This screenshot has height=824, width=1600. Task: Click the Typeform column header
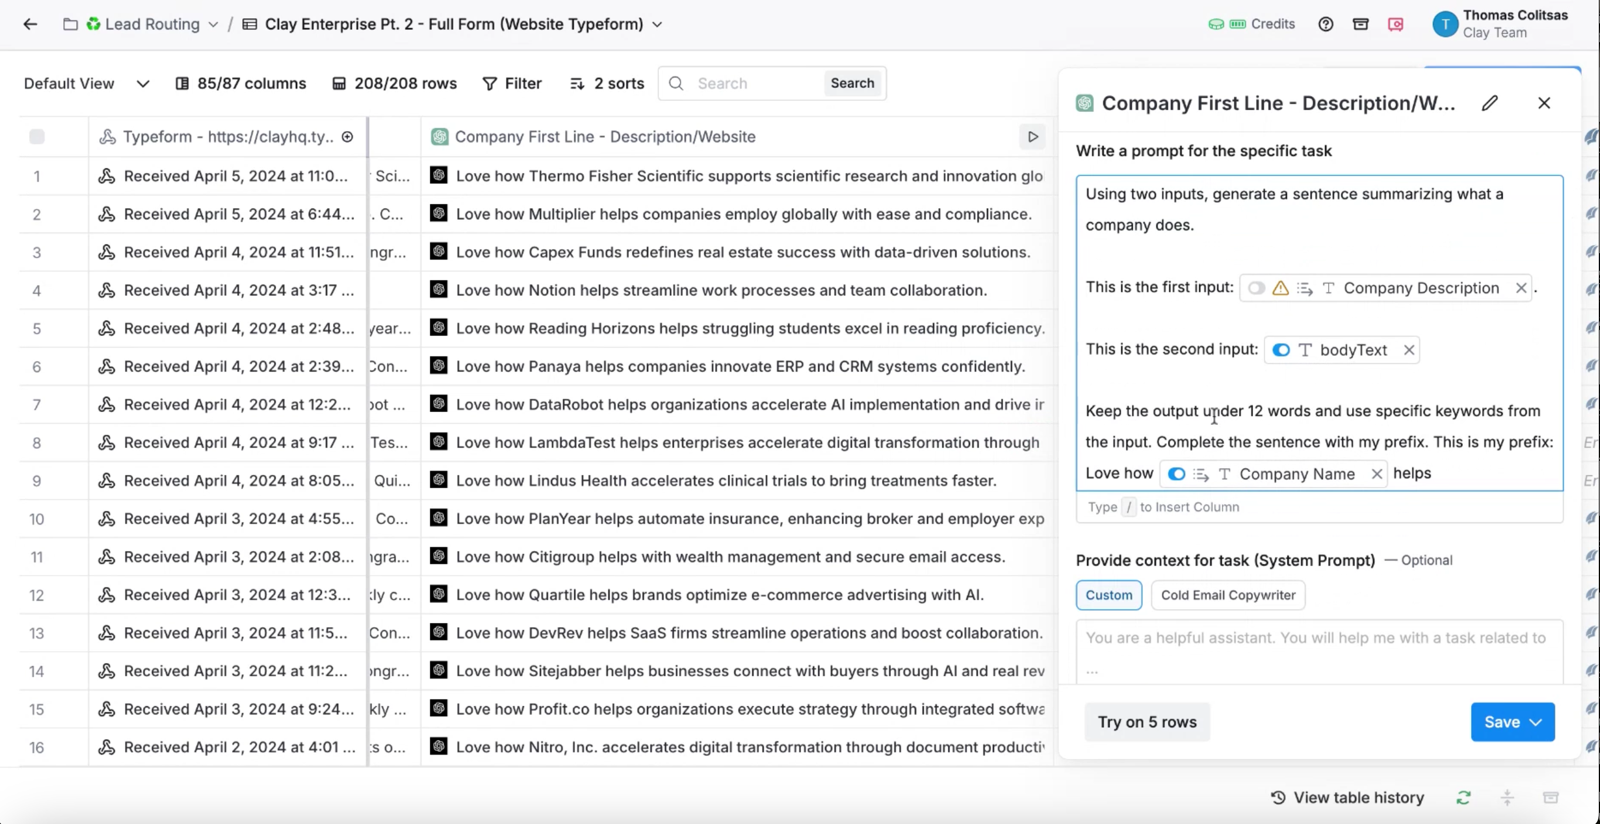click(227, 137)
